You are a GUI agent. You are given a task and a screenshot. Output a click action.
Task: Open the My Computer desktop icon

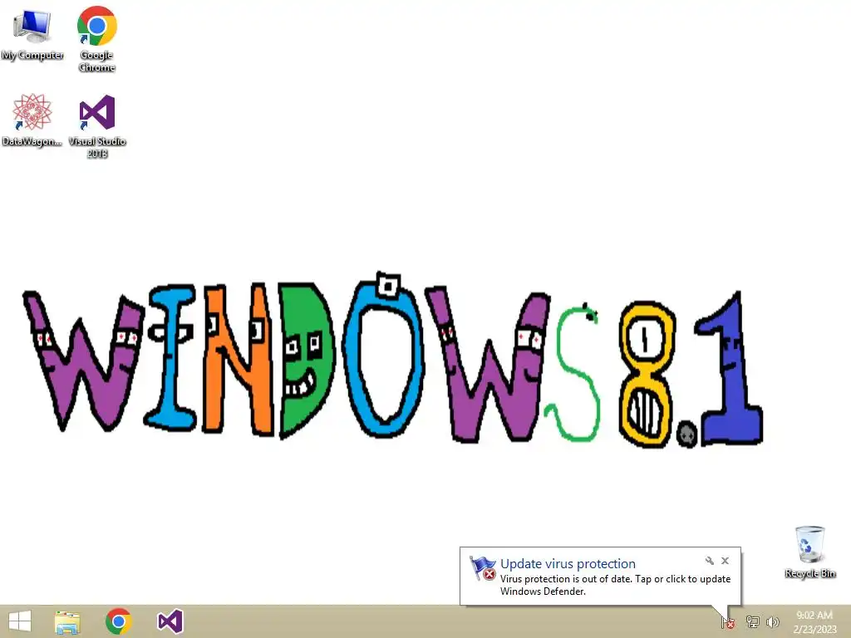pyautogui.click(x=32, y=32)
